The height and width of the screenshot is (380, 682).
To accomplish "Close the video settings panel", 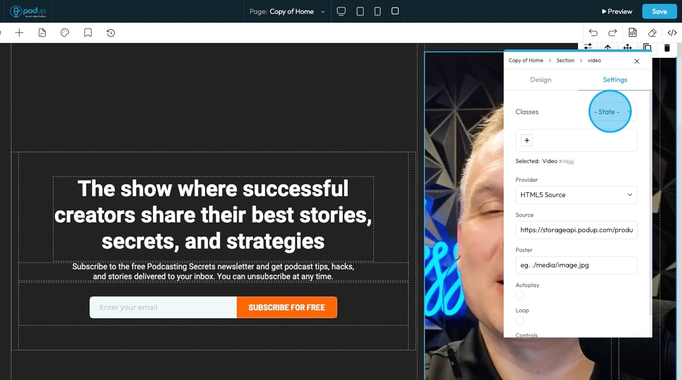I will [x=637, y=61].
